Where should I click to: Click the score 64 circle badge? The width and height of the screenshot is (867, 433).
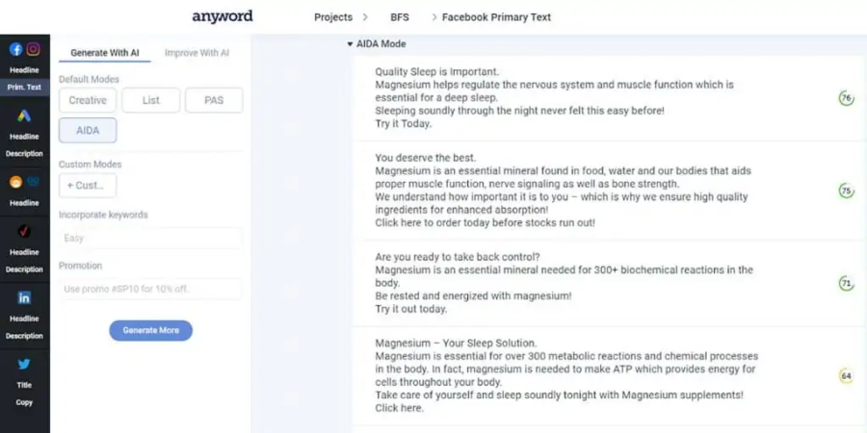tap(846, 376)
